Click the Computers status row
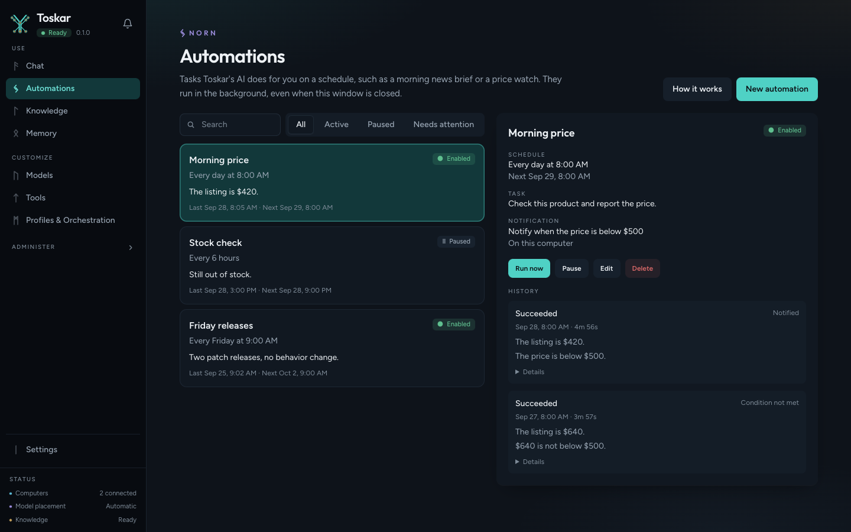The image size is (851, 532). point(73,493)
